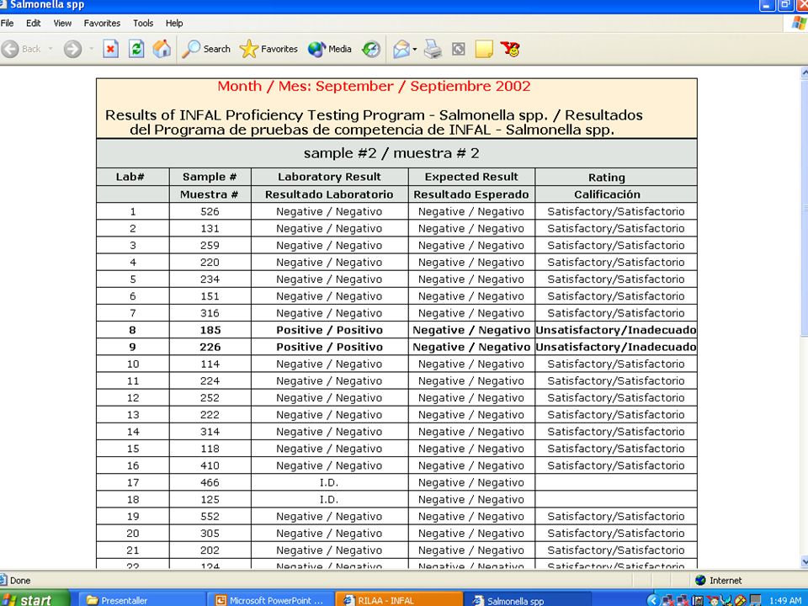Click the page scrollbar down arrow
808x606 pixels.
(x=805, y=561)
